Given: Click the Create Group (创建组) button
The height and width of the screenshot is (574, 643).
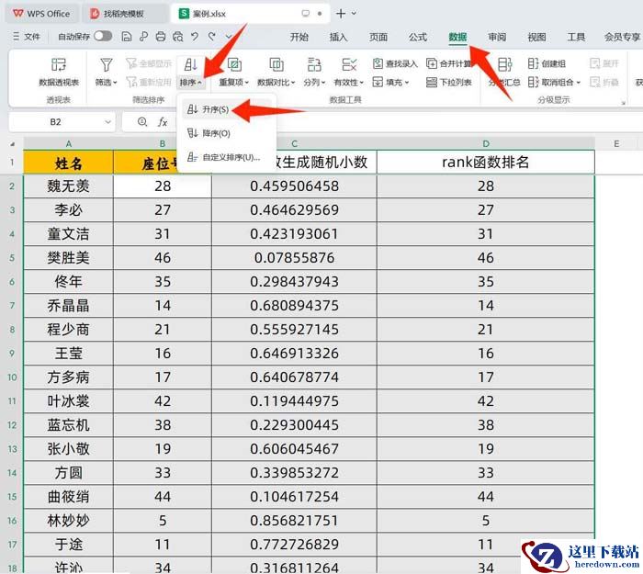Looking at the screenshot, I should click(547, 64).
